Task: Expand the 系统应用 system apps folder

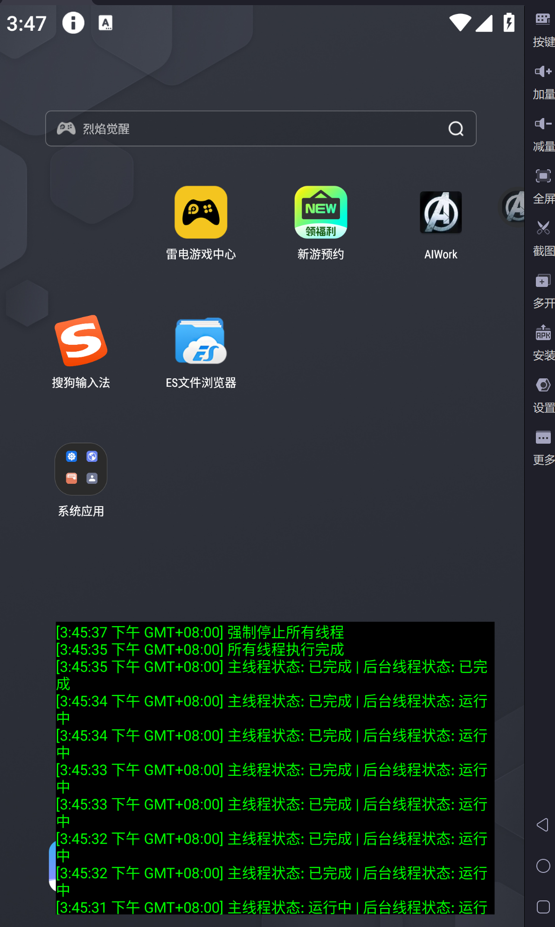Action: pos(81,469)
